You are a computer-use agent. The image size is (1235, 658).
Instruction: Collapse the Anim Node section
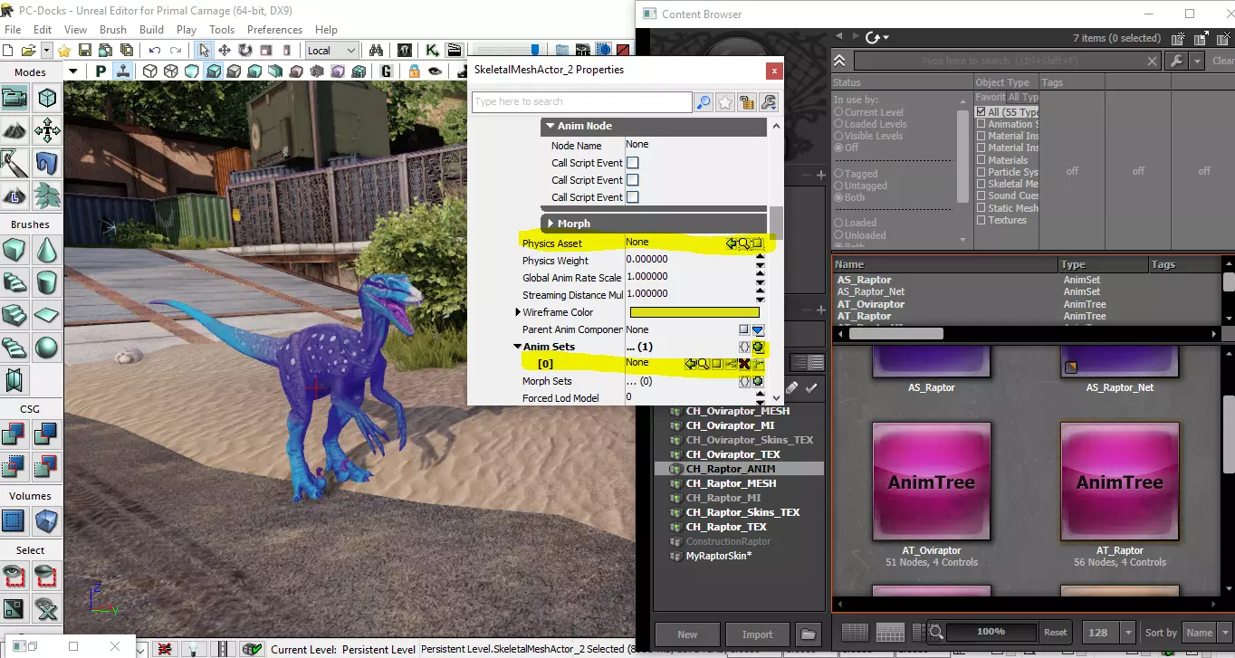coord(550,126)
